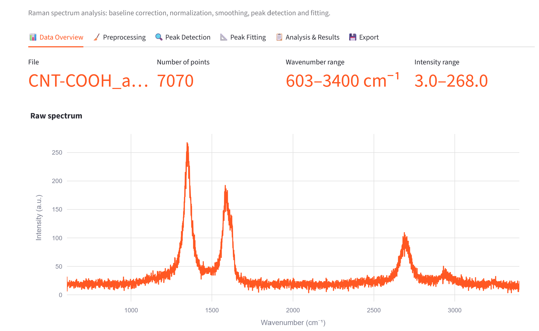Switch to the Export tab
539x331 pixels.
(x=364, y=37)
